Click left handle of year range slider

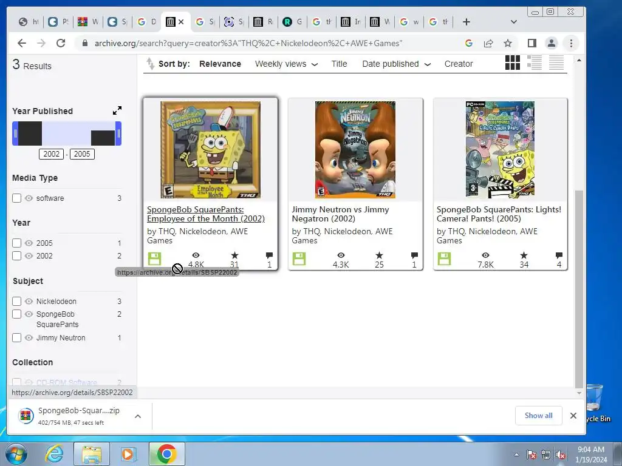pos(15,133)
